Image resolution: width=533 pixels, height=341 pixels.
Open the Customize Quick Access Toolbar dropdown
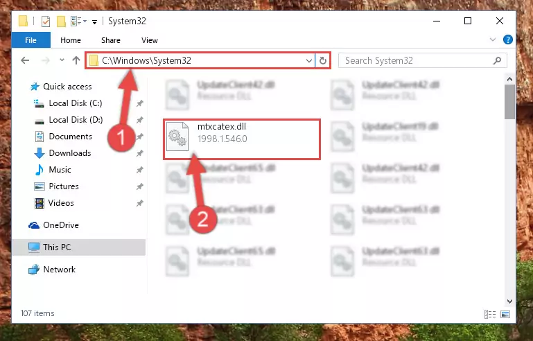click(x=94, y=21)
